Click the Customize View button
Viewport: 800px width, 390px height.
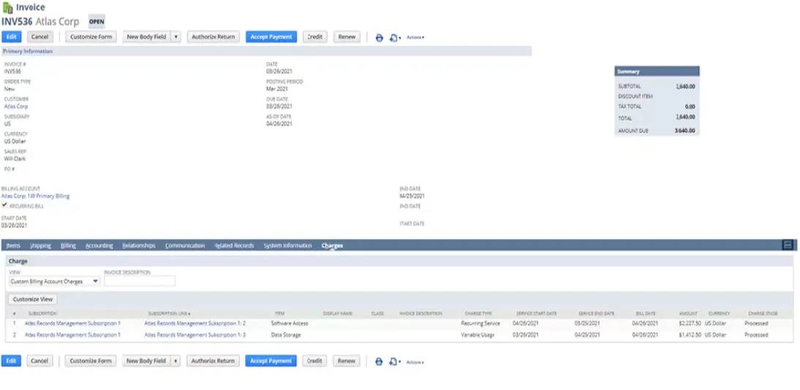point(33,299)
